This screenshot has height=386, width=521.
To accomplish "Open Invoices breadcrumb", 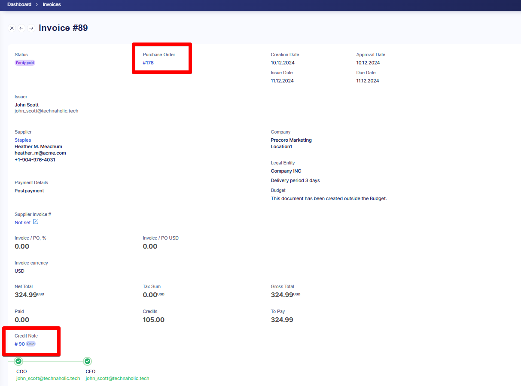I will pyautogui.click(x=52, y=4).
